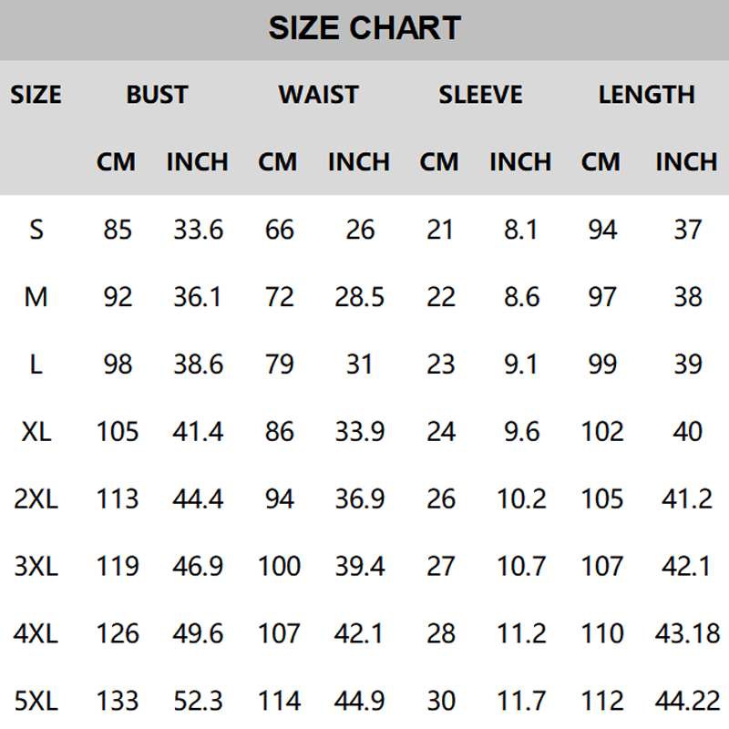Click the XL bust value 105
Screen dimensions: 729x729
118,431
